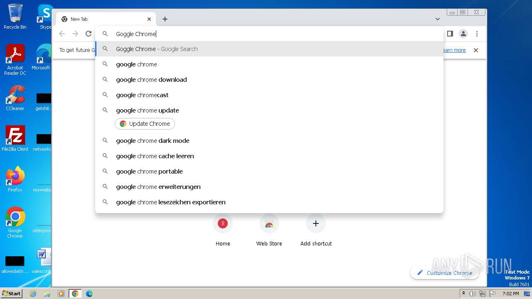Open the Web Store shortcut tile
532x299 pixels.
(x=269, y=230)
